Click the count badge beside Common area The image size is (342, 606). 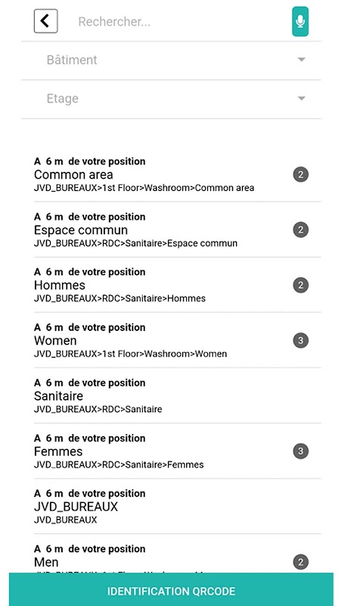point(300,175)
